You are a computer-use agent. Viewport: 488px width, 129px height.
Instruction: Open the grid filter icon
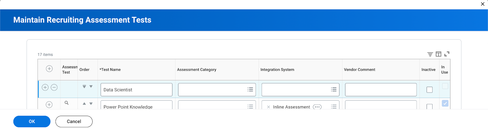tap(430, 54)
